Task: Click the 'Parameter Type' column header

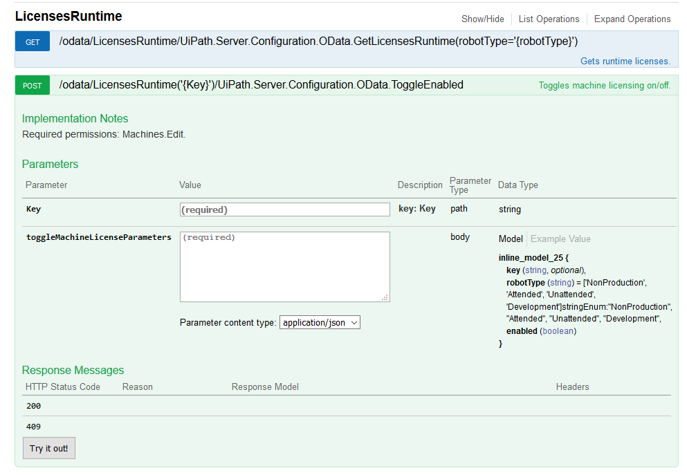Action: coord(470,185)
